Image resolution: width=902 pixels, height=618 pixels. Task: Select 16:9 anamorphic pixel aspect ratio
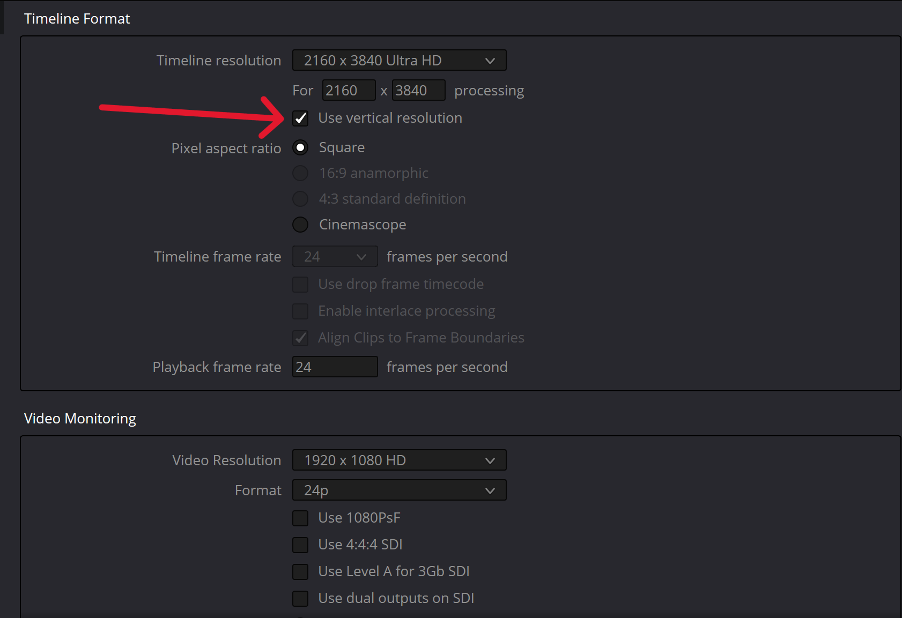tap(300, 173)
